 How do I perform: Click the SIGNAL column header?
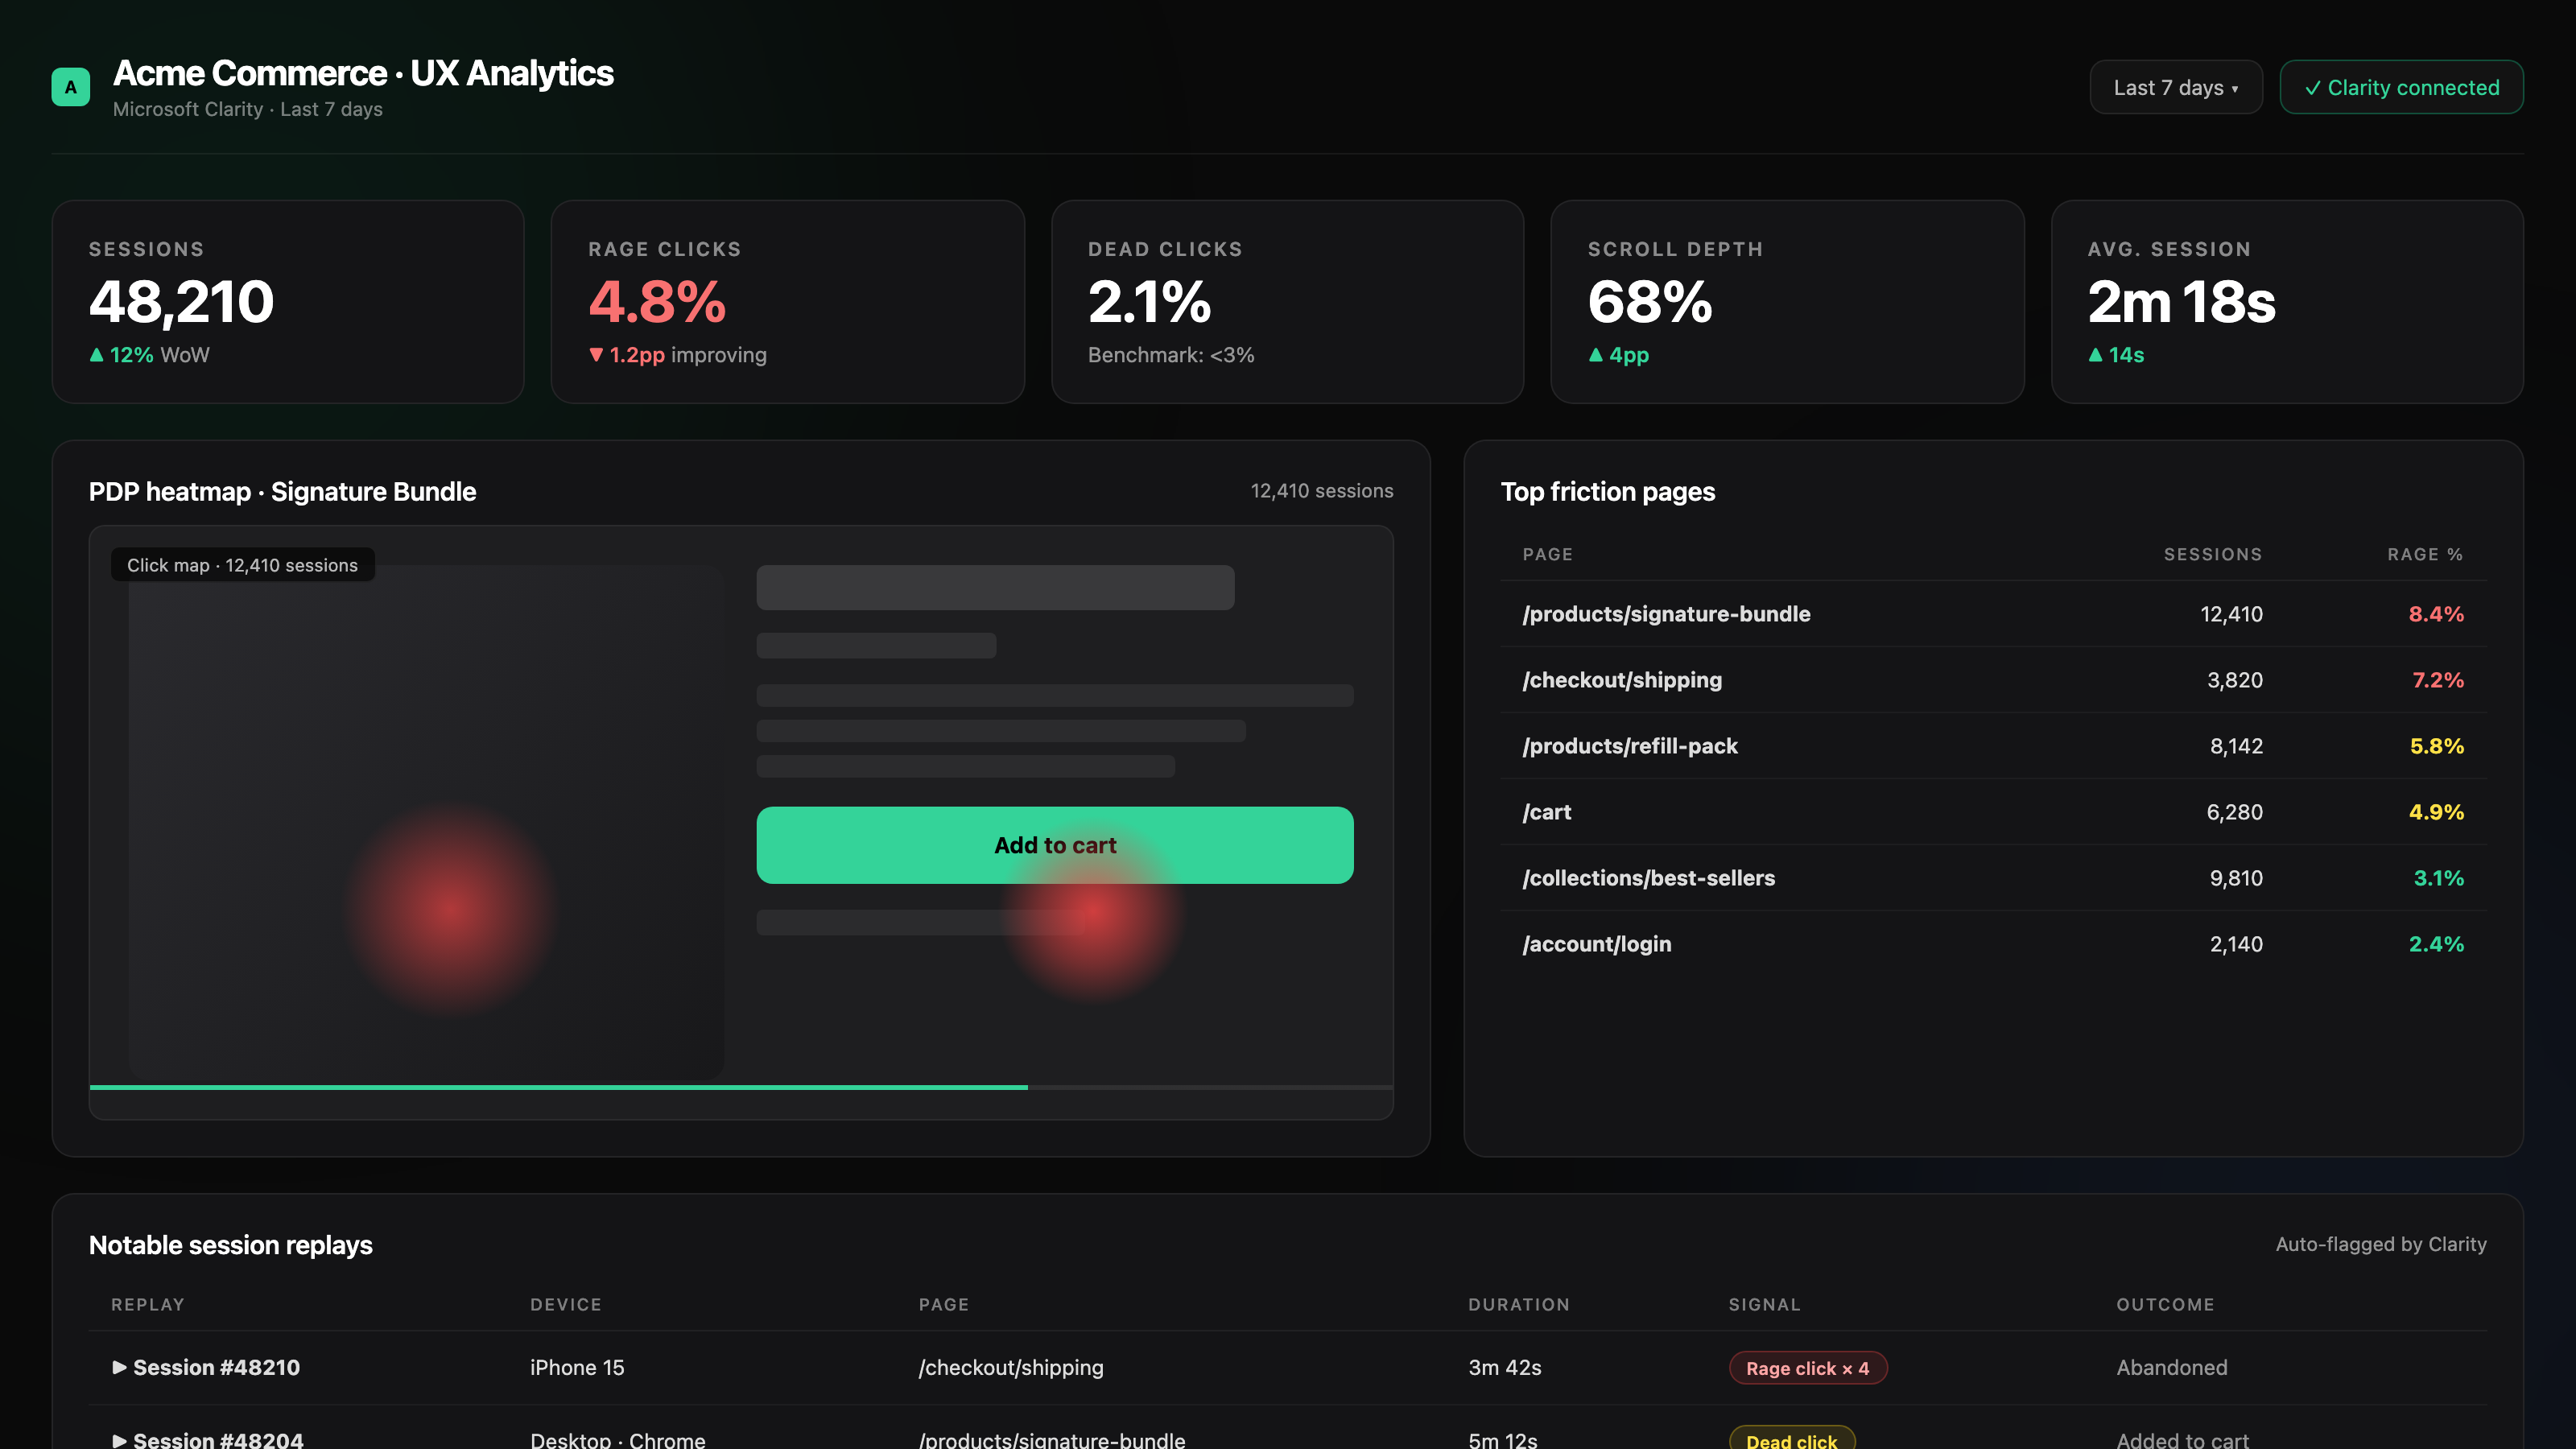click(1764, 1304)
